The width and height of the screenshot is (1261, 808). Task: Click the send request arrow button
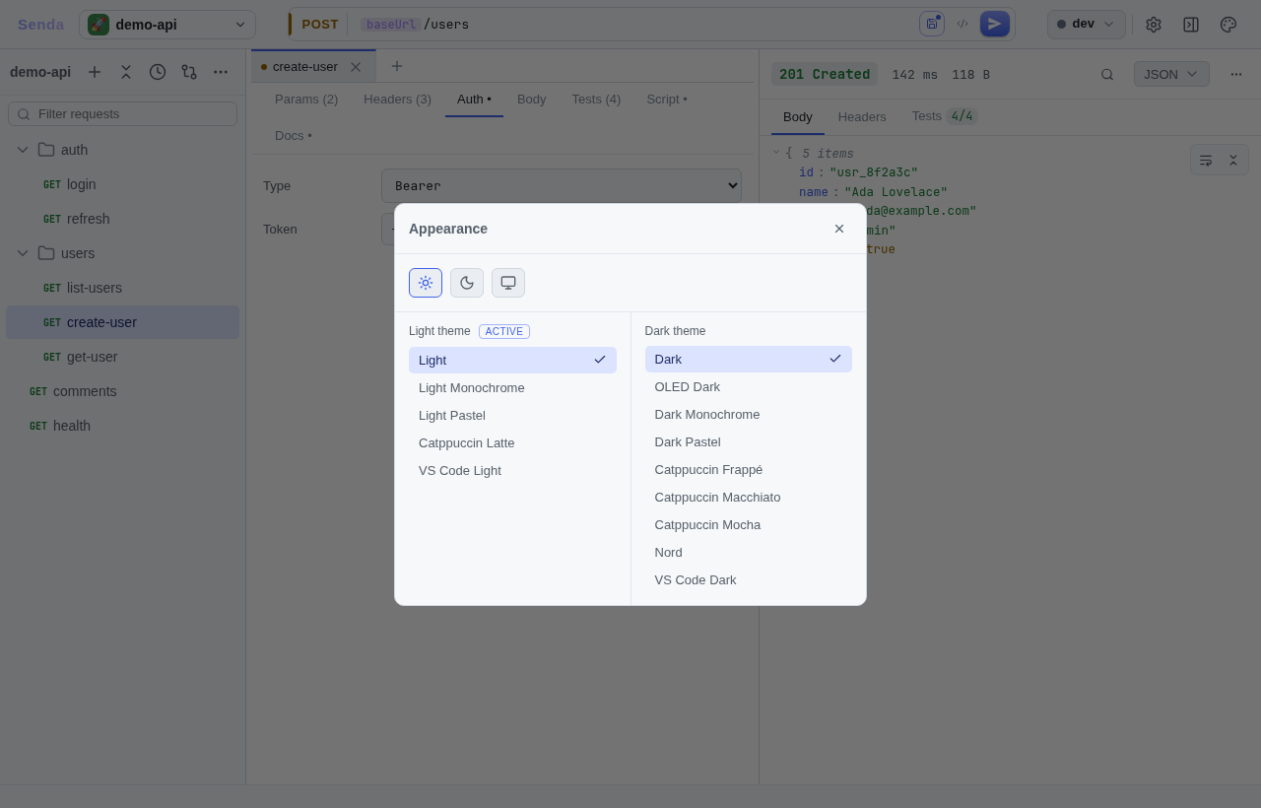point(995,24)
